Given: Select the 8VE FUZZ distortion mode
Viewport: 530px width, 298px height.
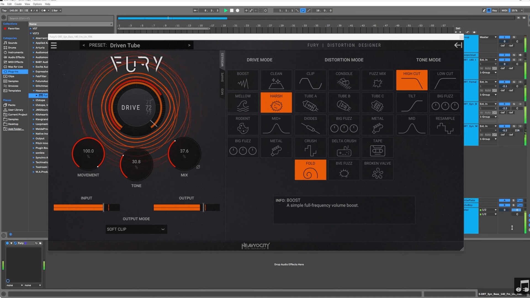Looking at the screenshot, I should (x=344, y=169).
